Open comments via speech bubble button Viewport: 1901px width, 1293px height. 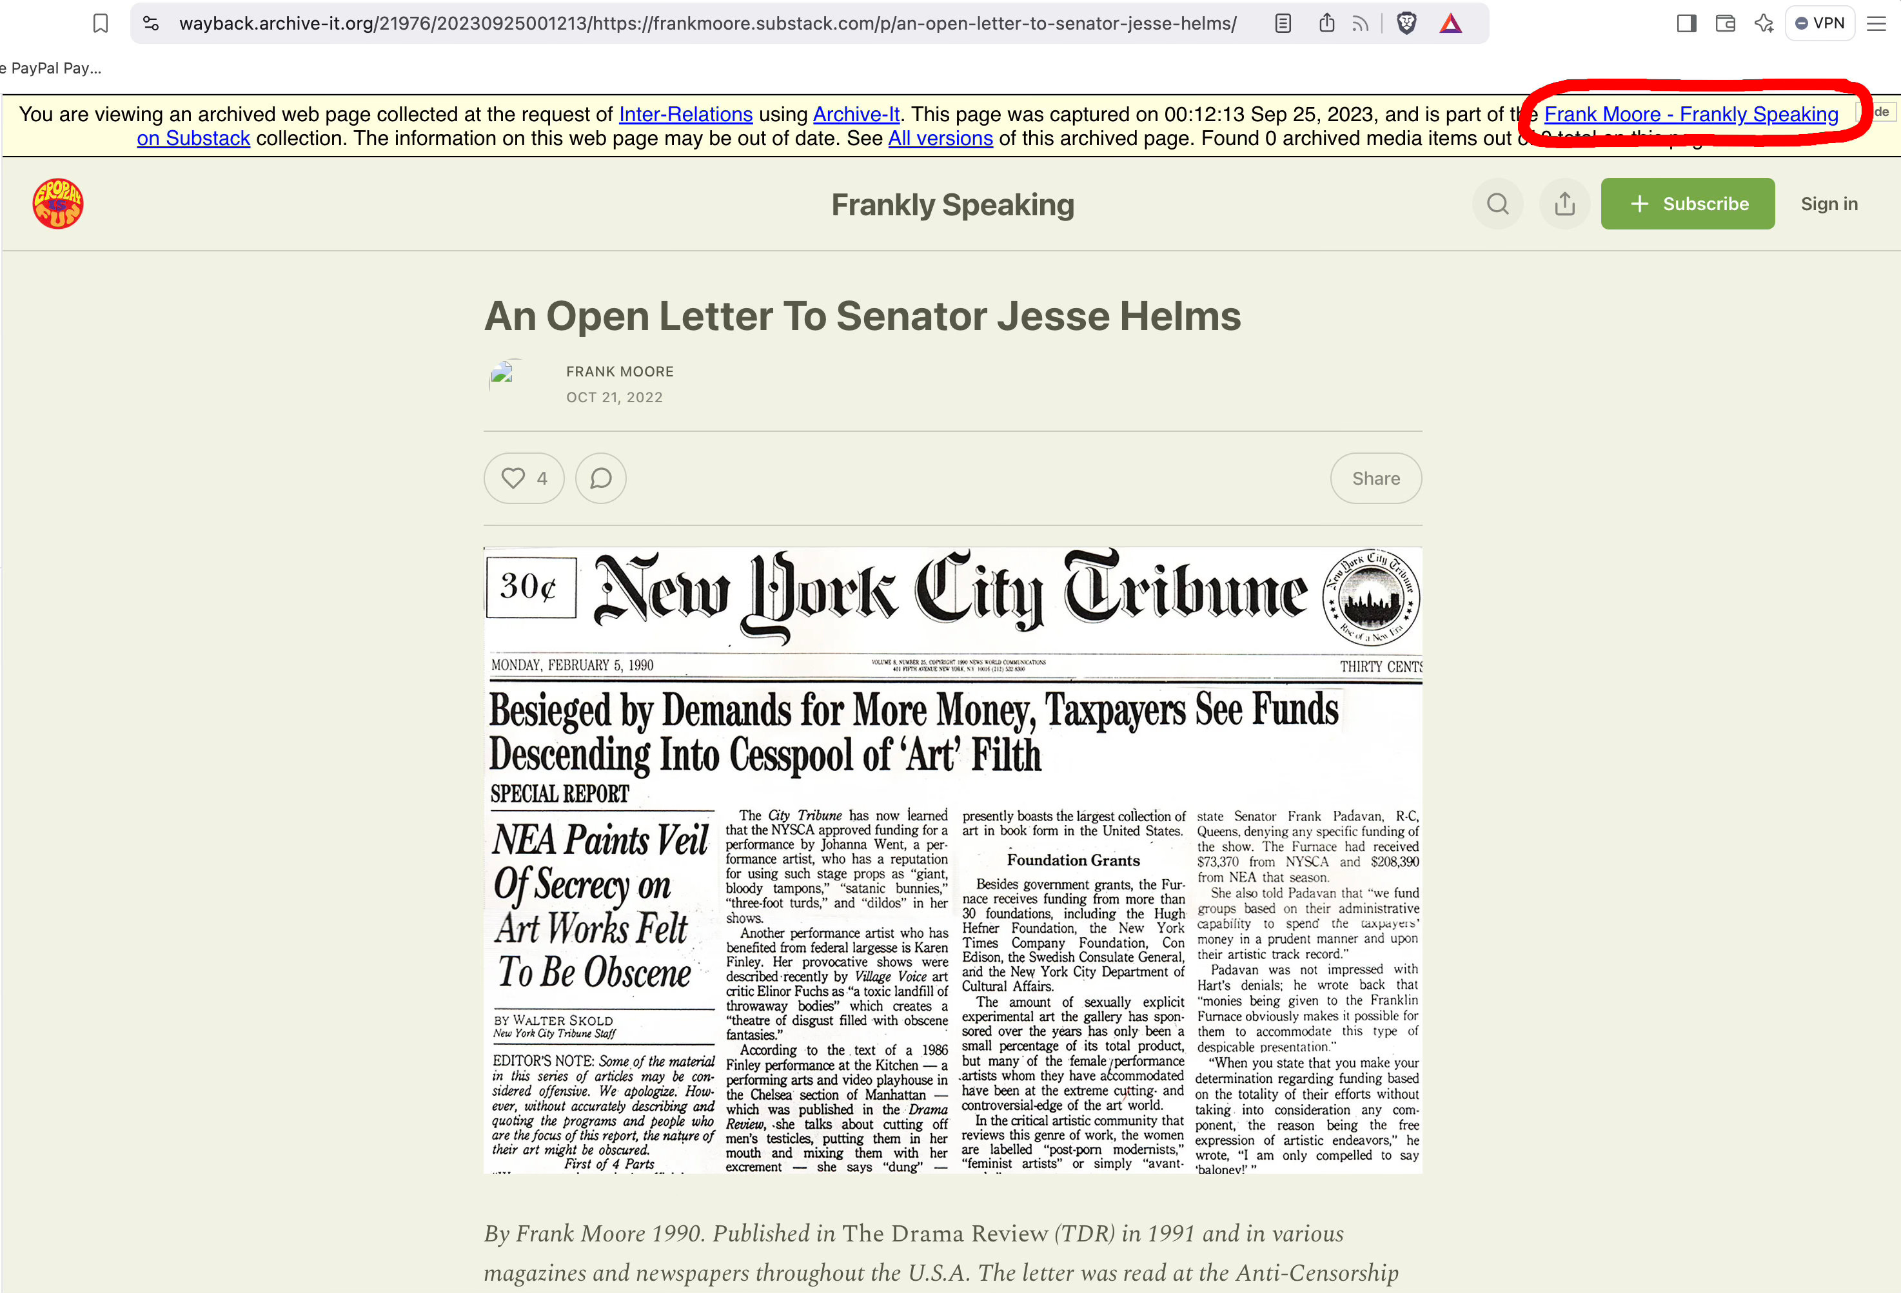600,478
